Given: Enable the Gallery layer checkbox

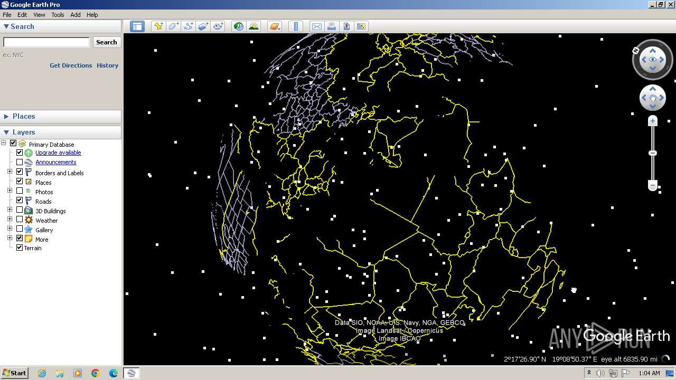Looking at the screenshot, I should 20,229.
